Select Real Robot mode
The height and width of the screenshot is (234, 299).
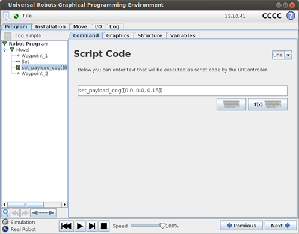(x=5, y=229)
